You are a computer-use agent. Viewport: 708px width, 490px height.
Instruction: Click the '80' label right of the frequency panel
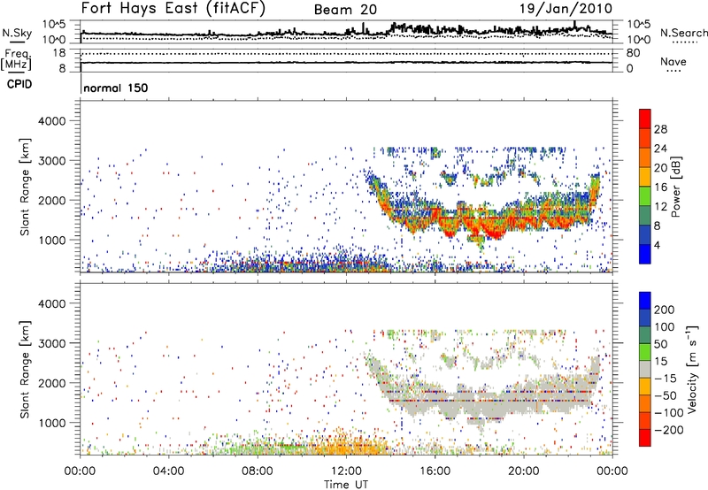(x=633, y=53)
